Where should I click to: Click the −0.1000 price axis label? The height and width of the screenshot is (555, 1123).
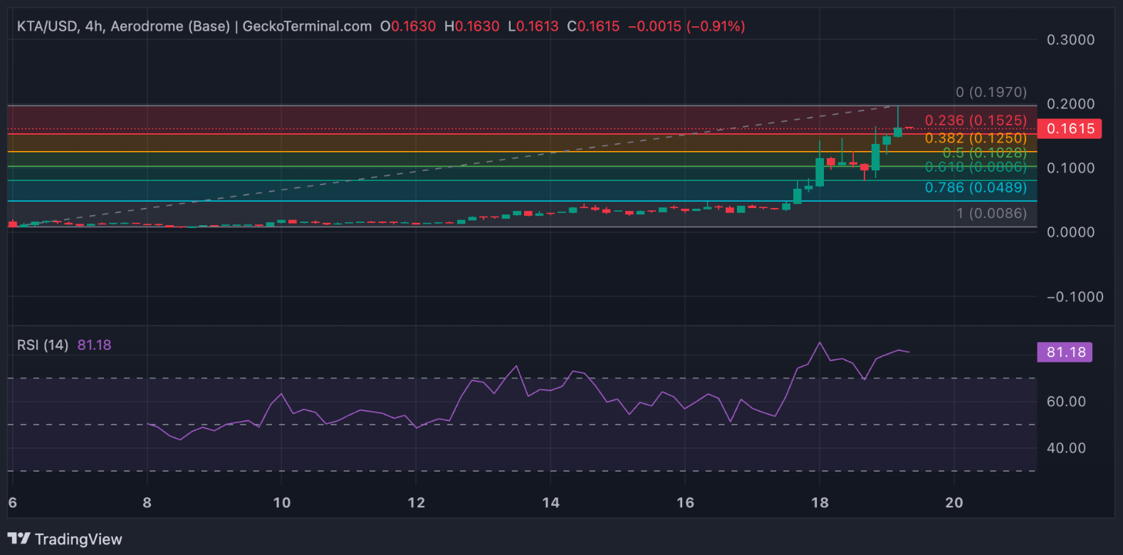point(1075,296)
